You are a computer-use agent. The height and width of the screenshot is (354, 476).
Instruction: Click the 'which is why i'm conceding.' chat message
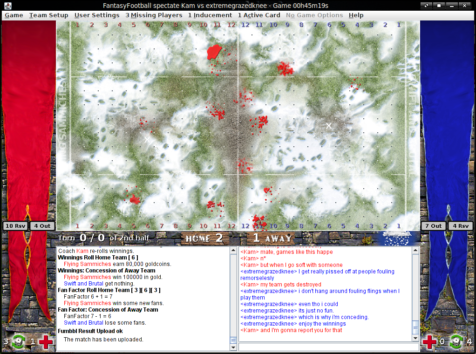tap(305, 317)
